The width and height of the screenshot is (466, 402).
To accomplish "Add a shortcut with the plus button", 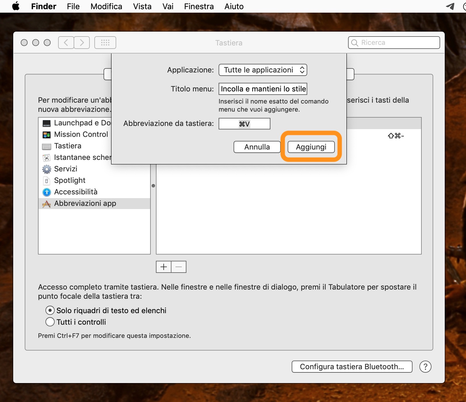I will point(164,267).
